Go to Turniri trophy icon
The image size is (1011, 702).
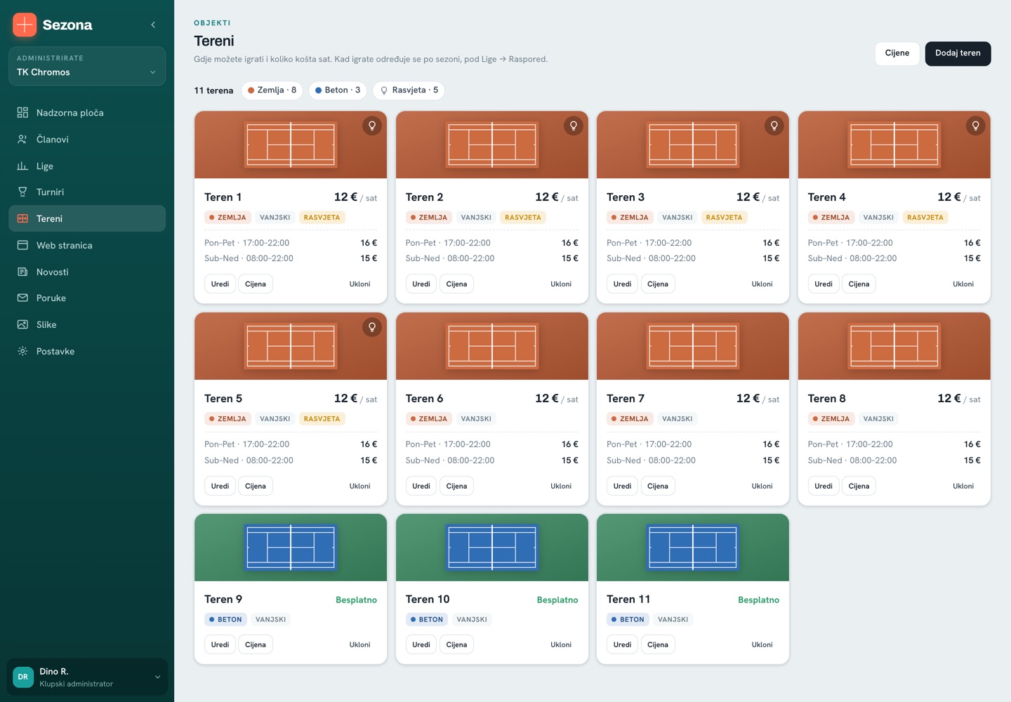22,192
